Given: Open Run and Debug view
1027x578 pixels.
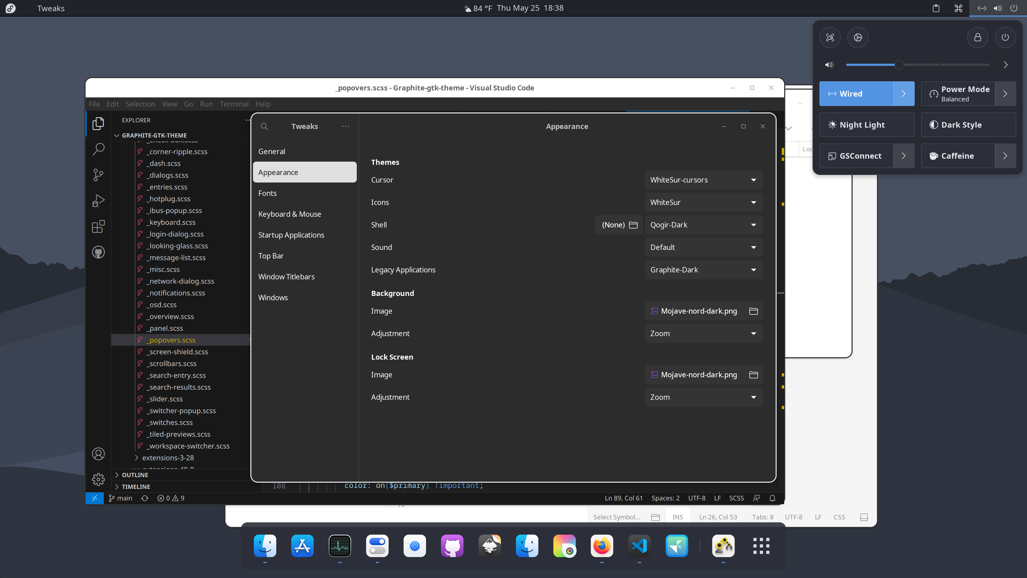Looking at the screenshot, I should 98,201.
